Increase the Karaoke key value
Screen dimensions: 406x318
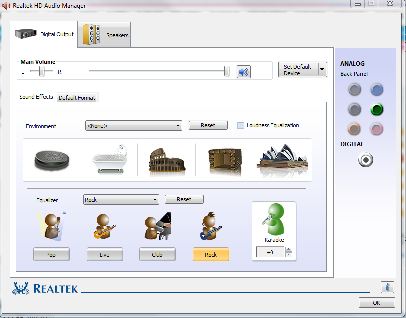(289, 249)
